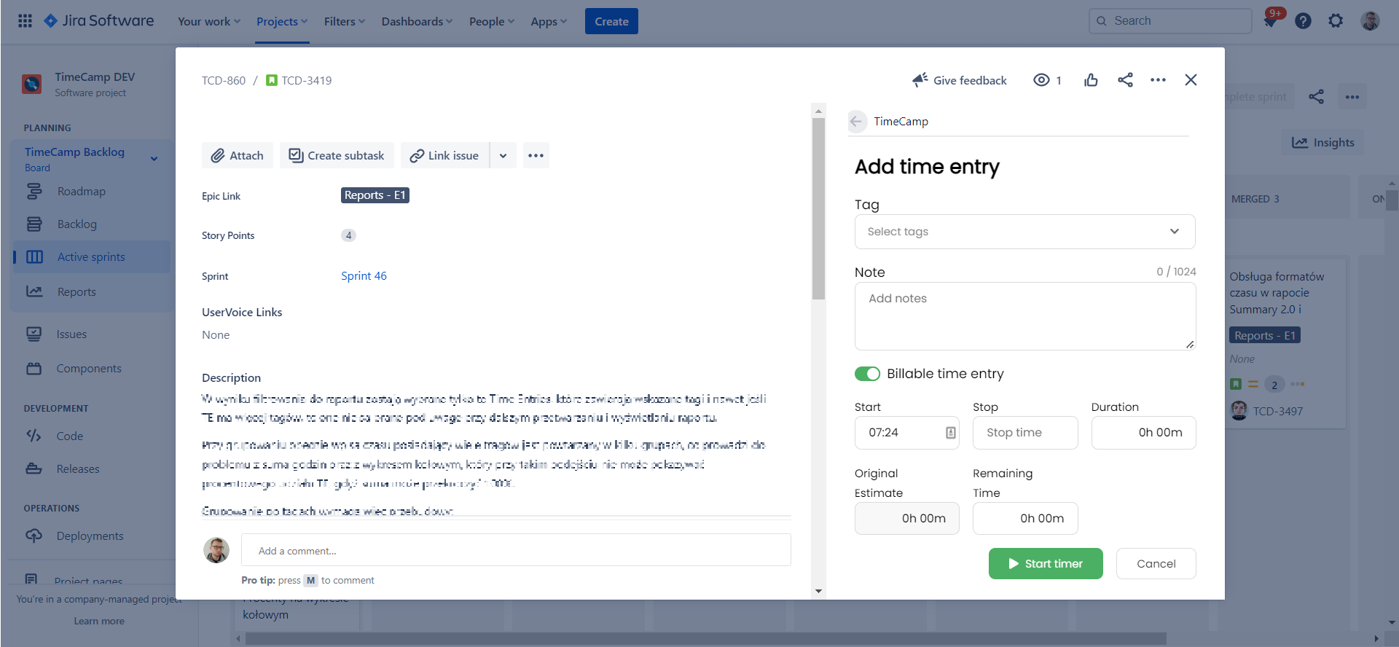The image size is (1399, 647).
Task: Open TCD-3419 breadcrumb link
Action: click(x=306, y=80)
